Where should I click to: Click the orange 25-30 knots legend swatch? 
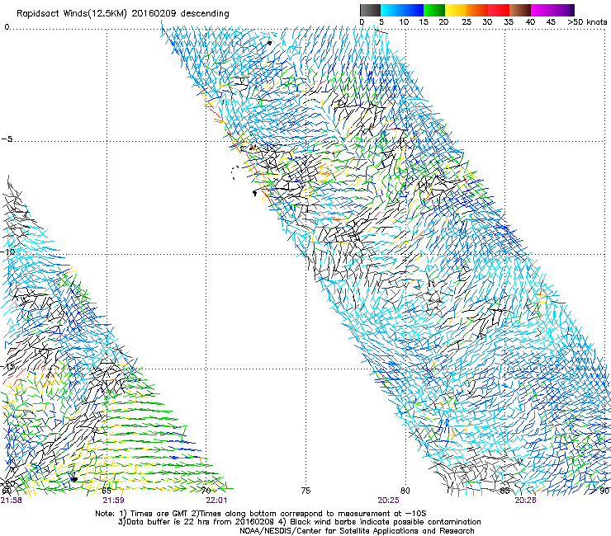pyautogui.click(x=477, y=10)
